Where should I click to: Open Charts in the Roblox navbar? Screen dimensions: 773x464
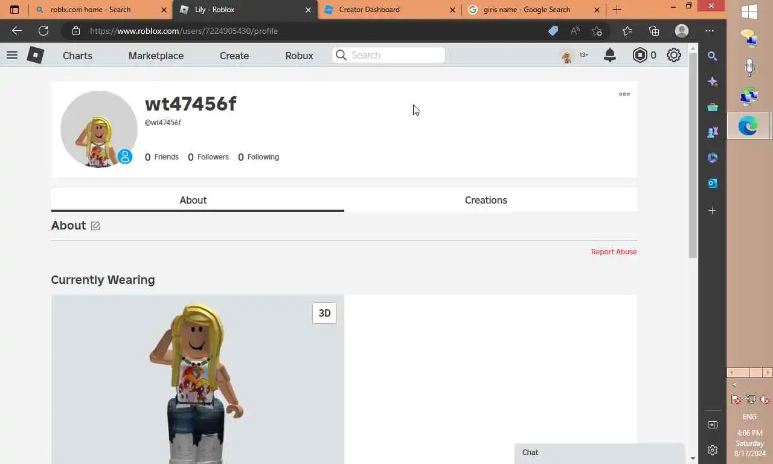(x=77, y=56)
